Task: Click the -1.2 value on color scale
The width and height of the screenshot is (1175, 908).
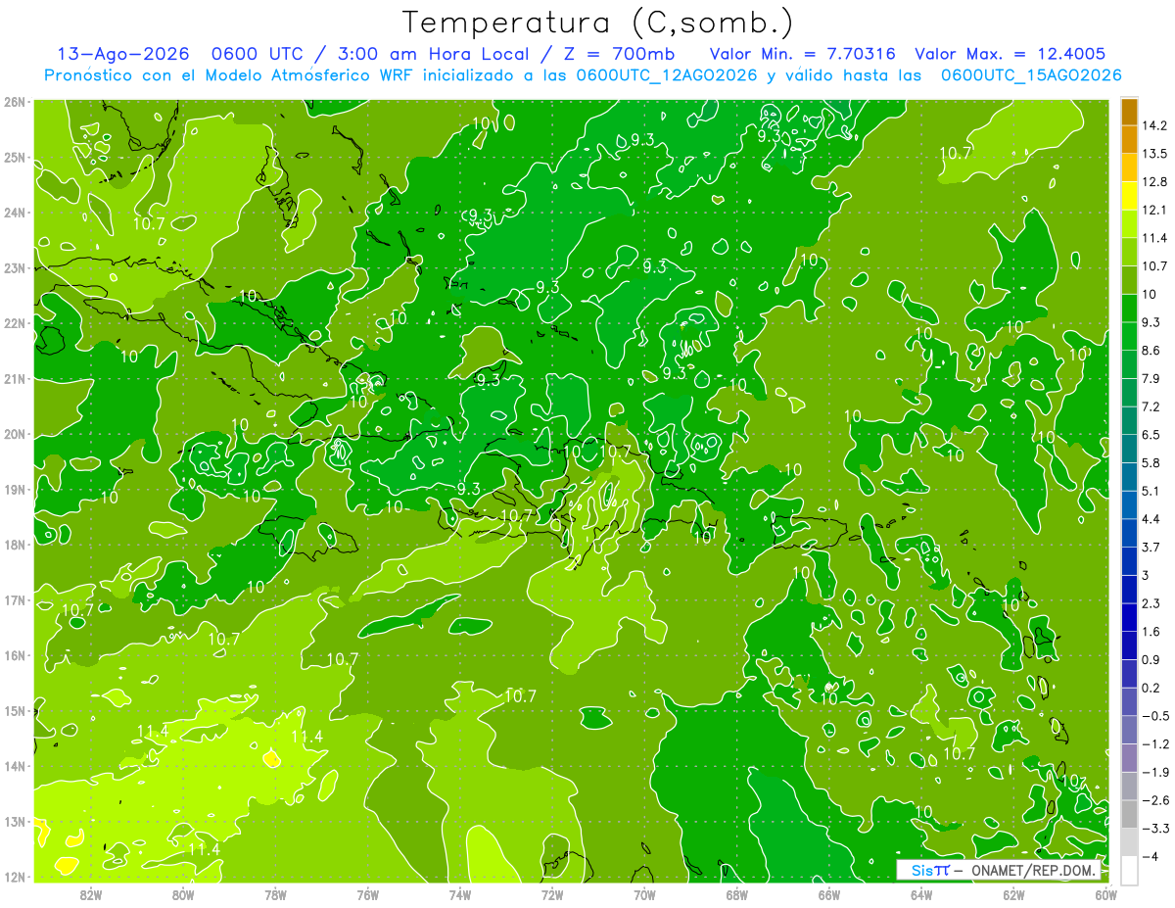Action: [1155, 744]
